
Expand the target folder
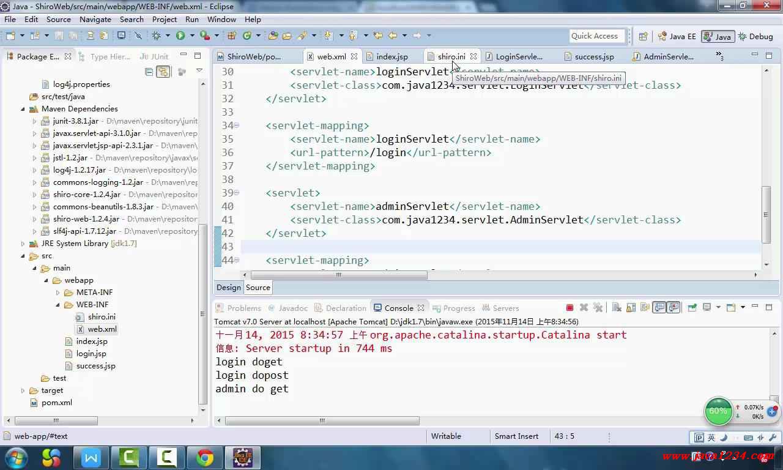click(x=23, y=390)
